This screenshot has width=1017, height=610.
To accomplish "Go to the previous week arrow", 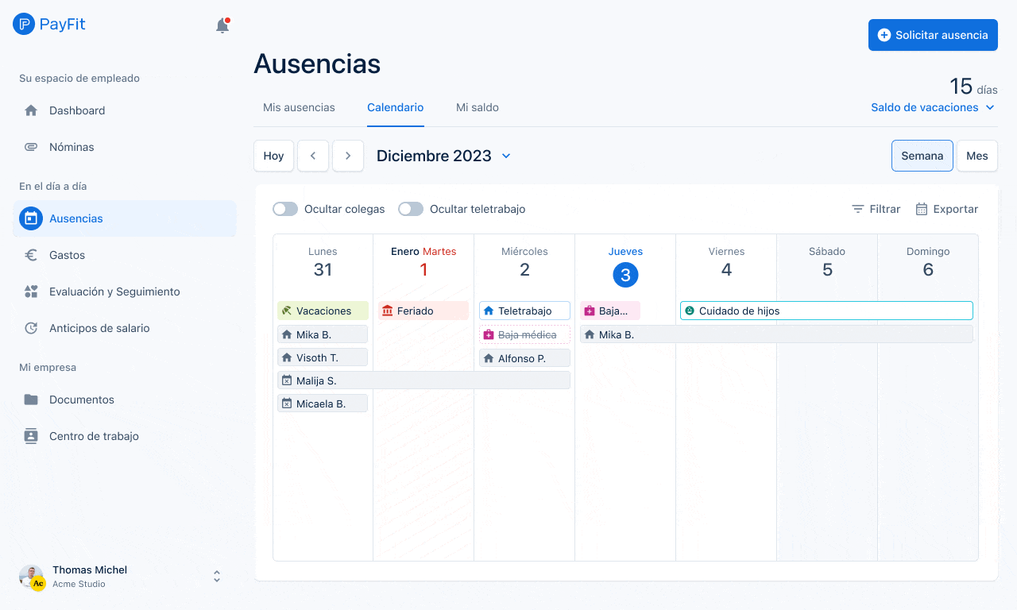I will [x=313, y=156].
